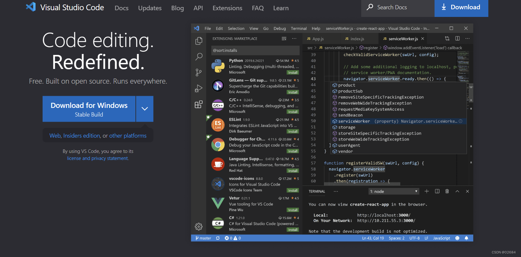Expand download options arrow beside Download for Windows

click(x=145, y=109)
